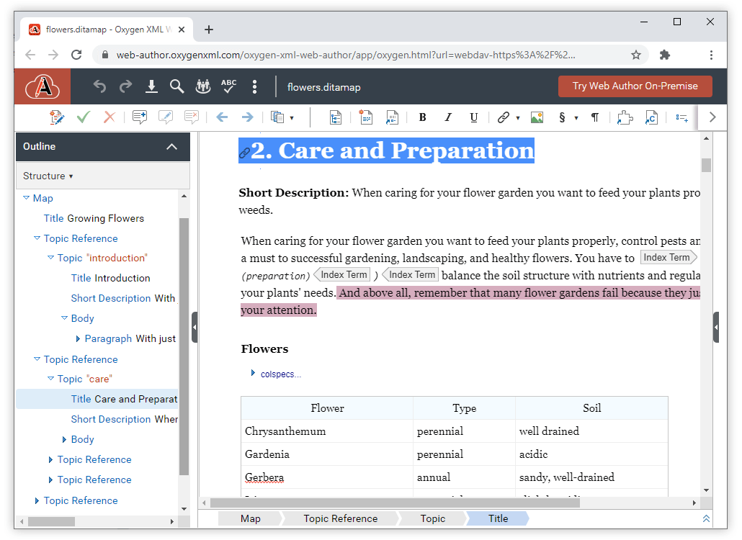The width and height of the screenshot is (742, 540).
Task: Click the reuse component puzzle icon
Action: click(625, 117)
